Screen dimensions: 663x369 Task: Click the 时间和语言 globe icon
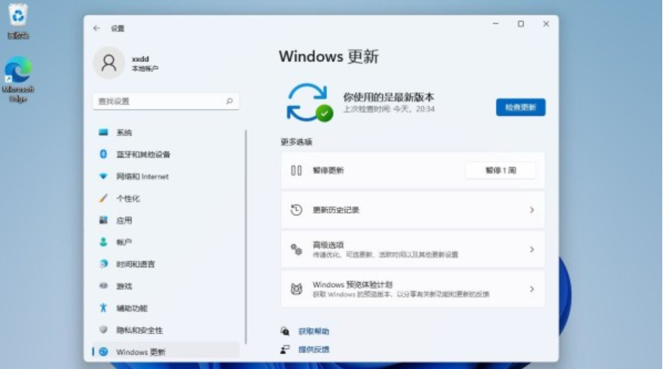coord(103,263)
